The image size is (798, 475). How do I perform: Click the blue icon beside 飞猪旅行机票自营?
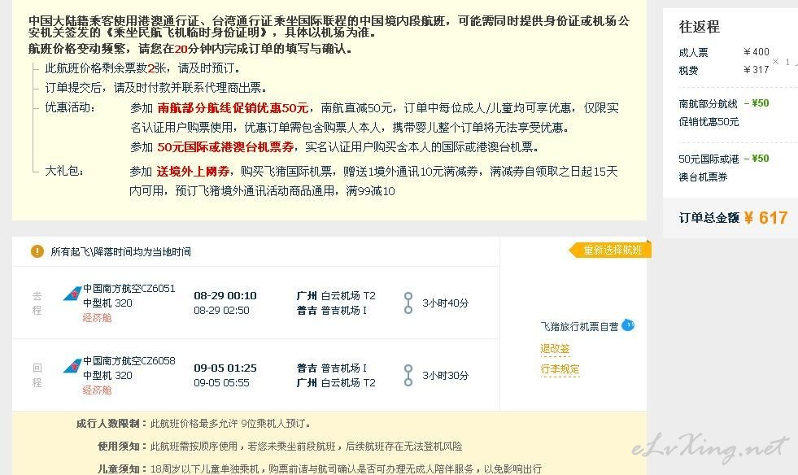pos(628,325)
